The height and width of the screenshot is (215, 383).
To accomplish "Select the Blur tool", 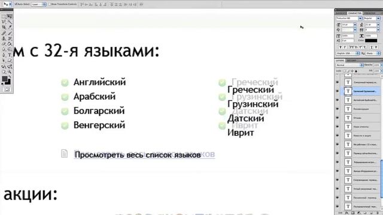I will point(4,50).
